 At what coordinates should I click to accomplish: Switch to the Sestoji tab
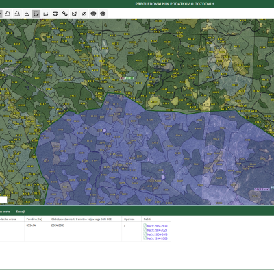[21, 212]
